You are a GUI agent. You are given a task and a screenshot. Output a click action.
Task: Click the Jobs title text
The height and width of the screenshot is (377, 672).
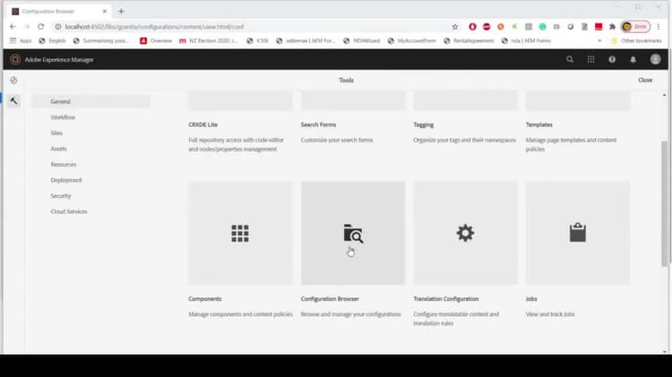(x=531, y=299)
